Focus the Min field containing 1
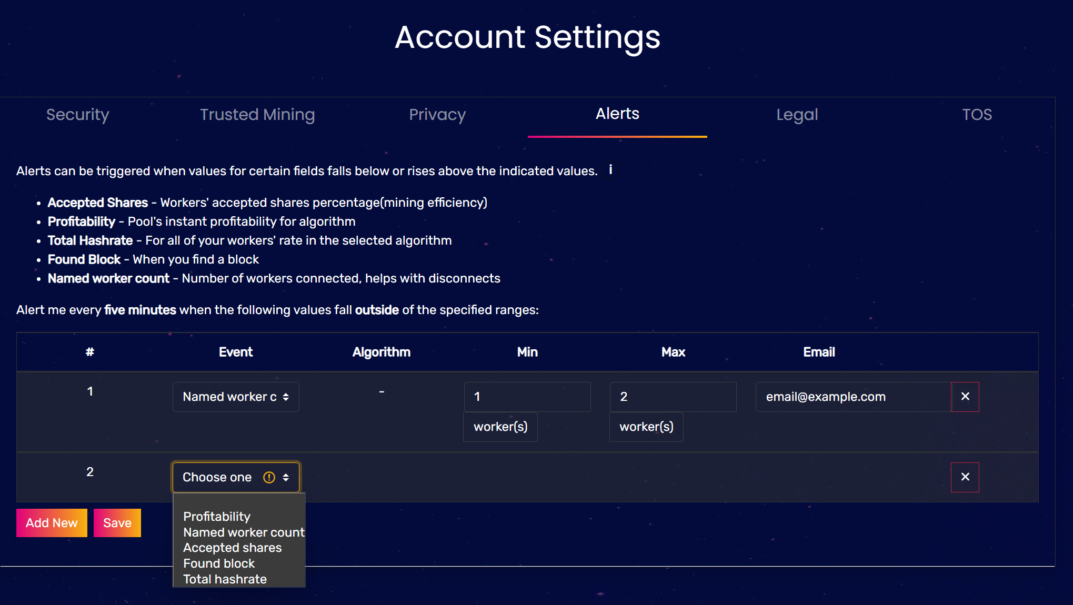Viewport: 1073px width, 605px height. (x=527, y=397)
